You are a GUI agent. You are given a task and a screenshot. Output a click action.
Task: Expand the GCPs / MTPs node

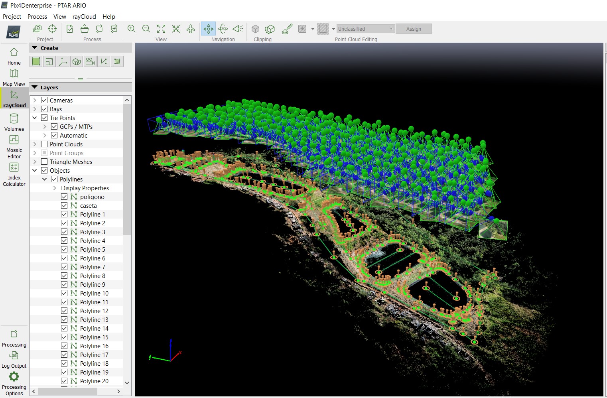click(x=45, y=126)
